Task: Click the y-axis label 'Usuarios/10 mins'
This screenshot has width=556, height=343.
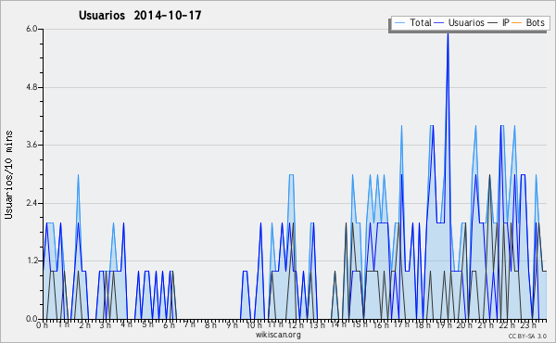Action: tap(8, 174)
